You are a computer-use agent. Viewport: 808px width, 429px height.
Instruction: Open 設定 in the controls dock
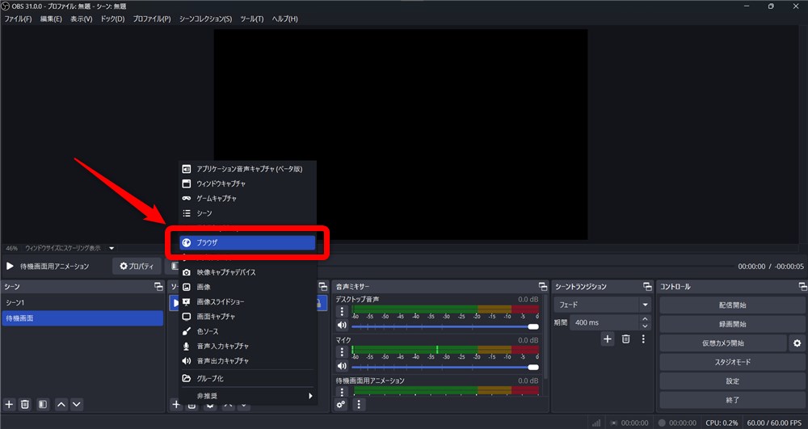(732, 381)
